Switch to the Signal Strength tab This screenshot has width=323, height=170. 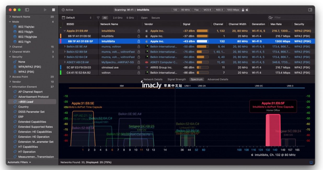tap(177, 79)
